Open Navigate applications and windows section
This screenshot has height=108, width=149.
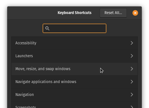tap(74, 82)
